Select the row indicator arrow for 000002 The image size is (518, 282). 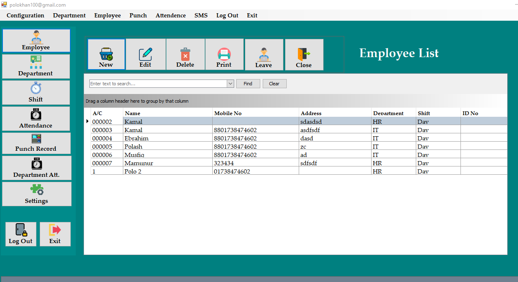(87, 121)
